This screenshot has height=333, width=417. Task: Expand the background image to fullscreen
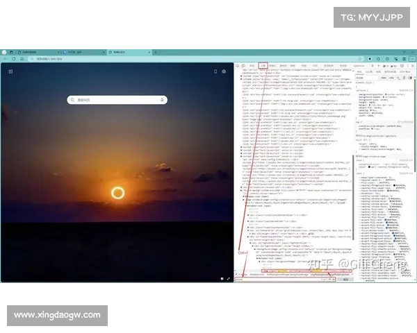229,278
